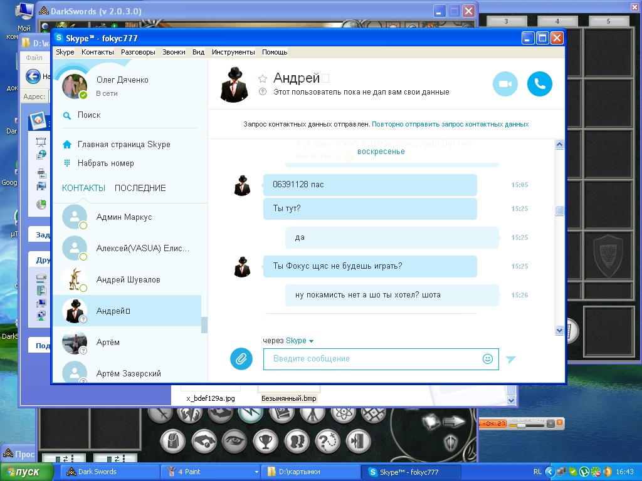Click the orange corner button in the player widget
Viewport: 642px width, 481px height.
pos(559,423)
